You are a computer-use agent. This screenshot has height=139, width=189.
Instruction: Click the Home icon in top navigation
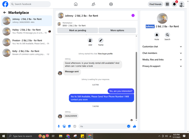coord(76,4)
